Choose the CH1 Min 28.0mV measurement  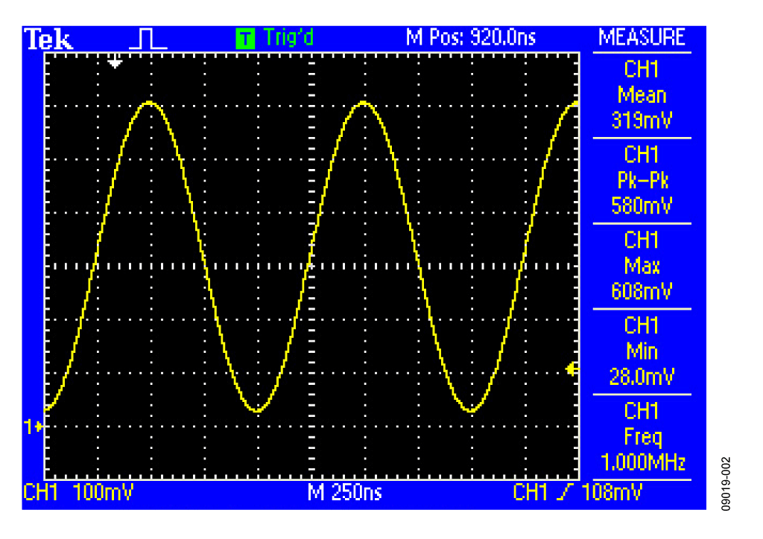click(642, 351)
